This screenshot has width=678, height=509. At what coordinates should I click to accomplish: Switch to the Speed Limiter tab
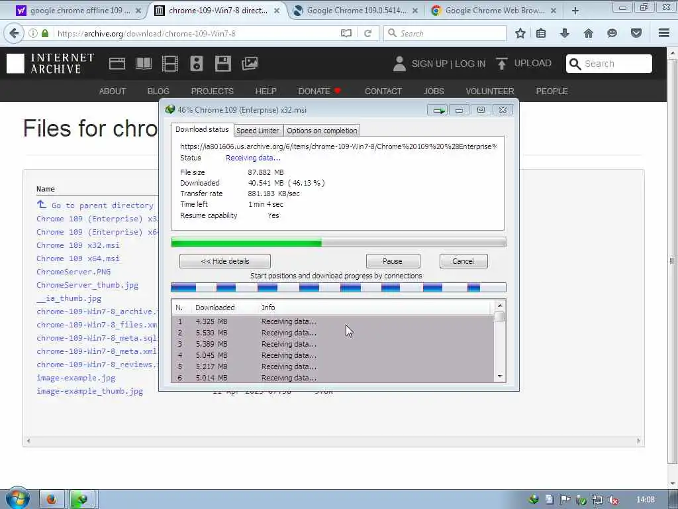click(258, 131)
